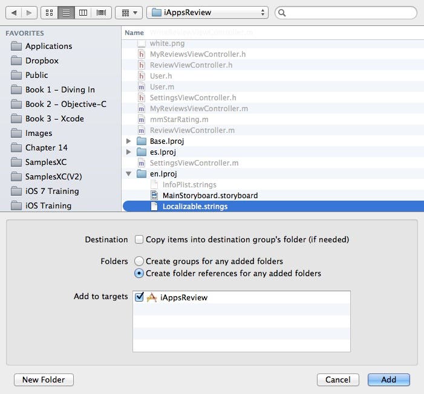Open the item arrangement dropdown

(128, 12)
